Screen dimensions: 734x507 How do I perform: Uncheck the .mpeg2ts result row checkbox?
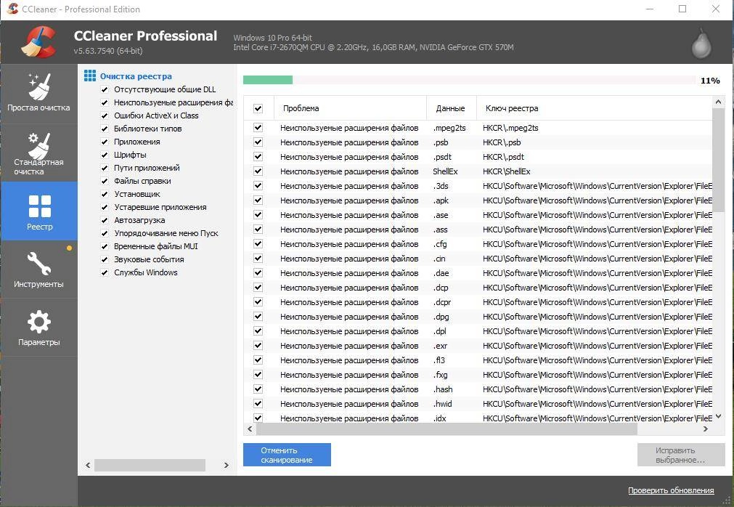tap(258, 127)
